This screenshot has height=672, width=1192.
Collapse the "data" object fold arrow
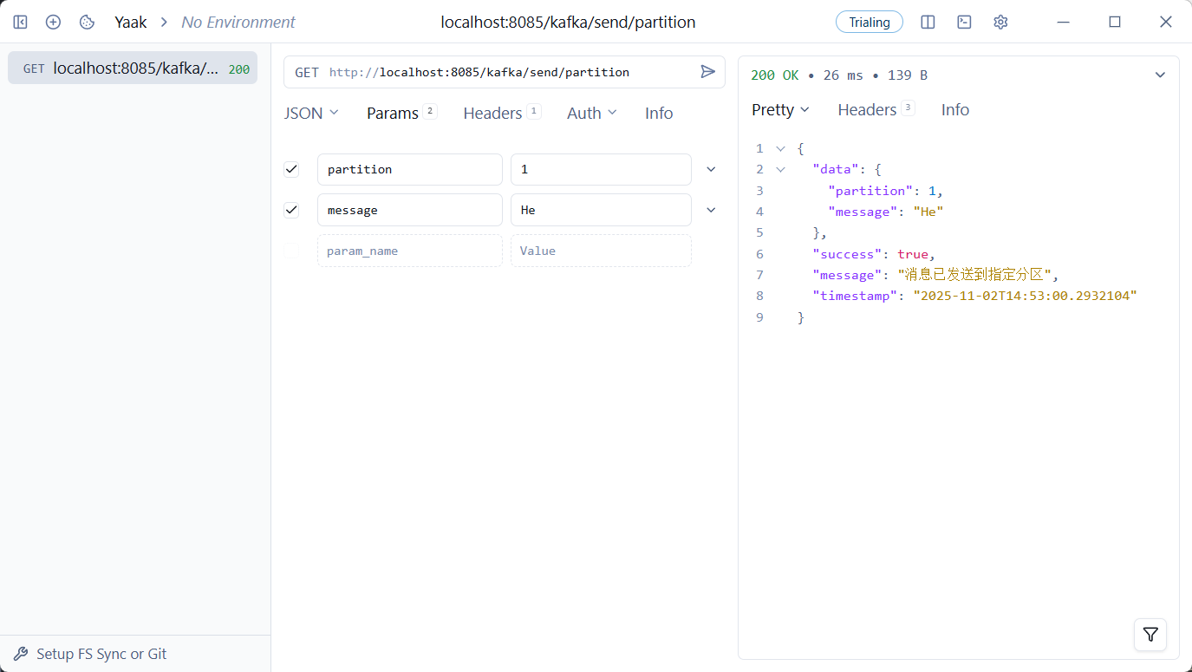(780, 170)
